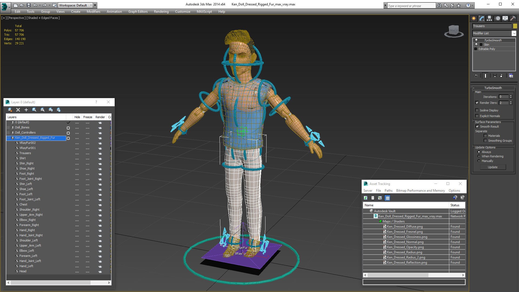Click Hide/Unhide All Layers icon
Image resolution: width=519 pixels, height=292 pixels.
51,110
